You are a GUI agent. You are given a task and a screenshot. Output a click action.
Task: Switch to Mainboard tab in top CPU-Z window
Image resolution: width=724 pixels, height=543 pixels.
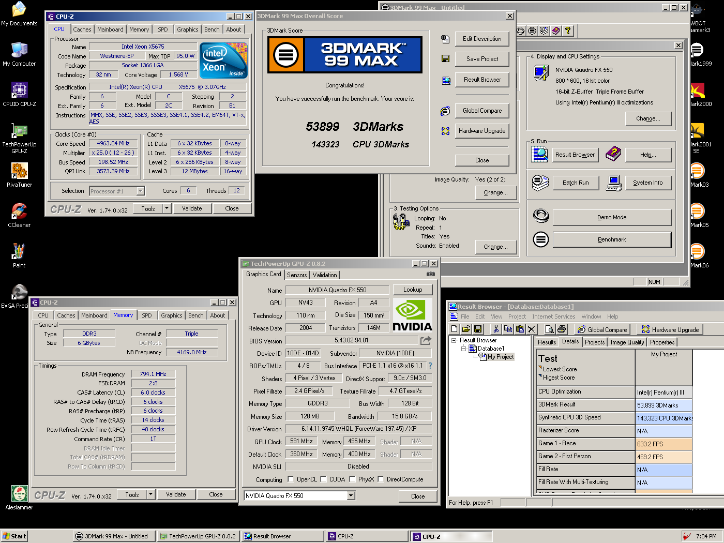pyautogui.click(x=110, y=29)
